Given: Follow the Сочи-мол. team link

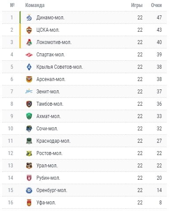Looking at the screenshot, I should pos(47,129).
